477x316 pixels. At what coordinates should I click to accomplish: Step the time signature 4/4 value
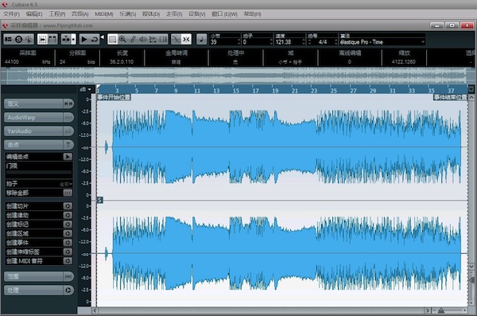[335, 42]
